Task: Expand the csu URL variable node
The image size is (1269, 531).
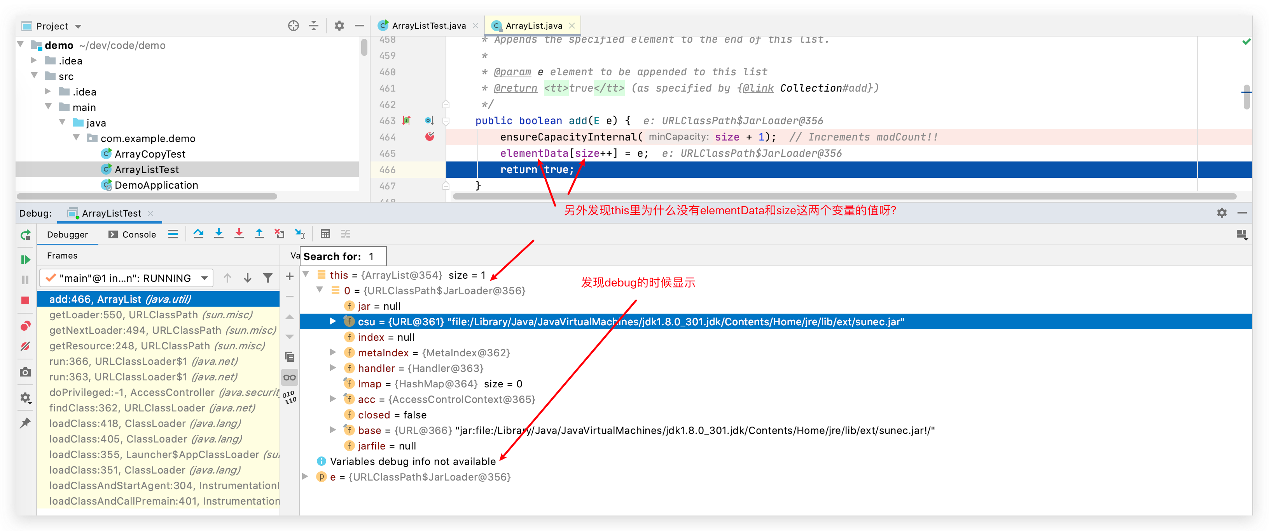Action: pos(333,321)
